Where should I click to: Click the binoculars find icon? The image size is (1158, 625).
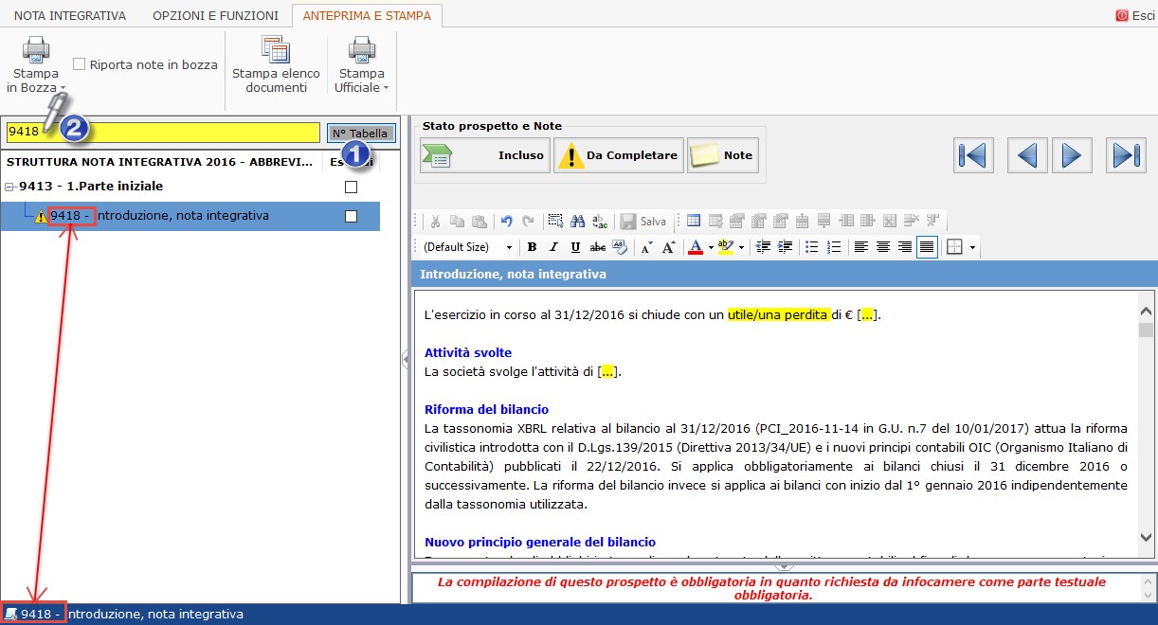click(x=578, y=221)
